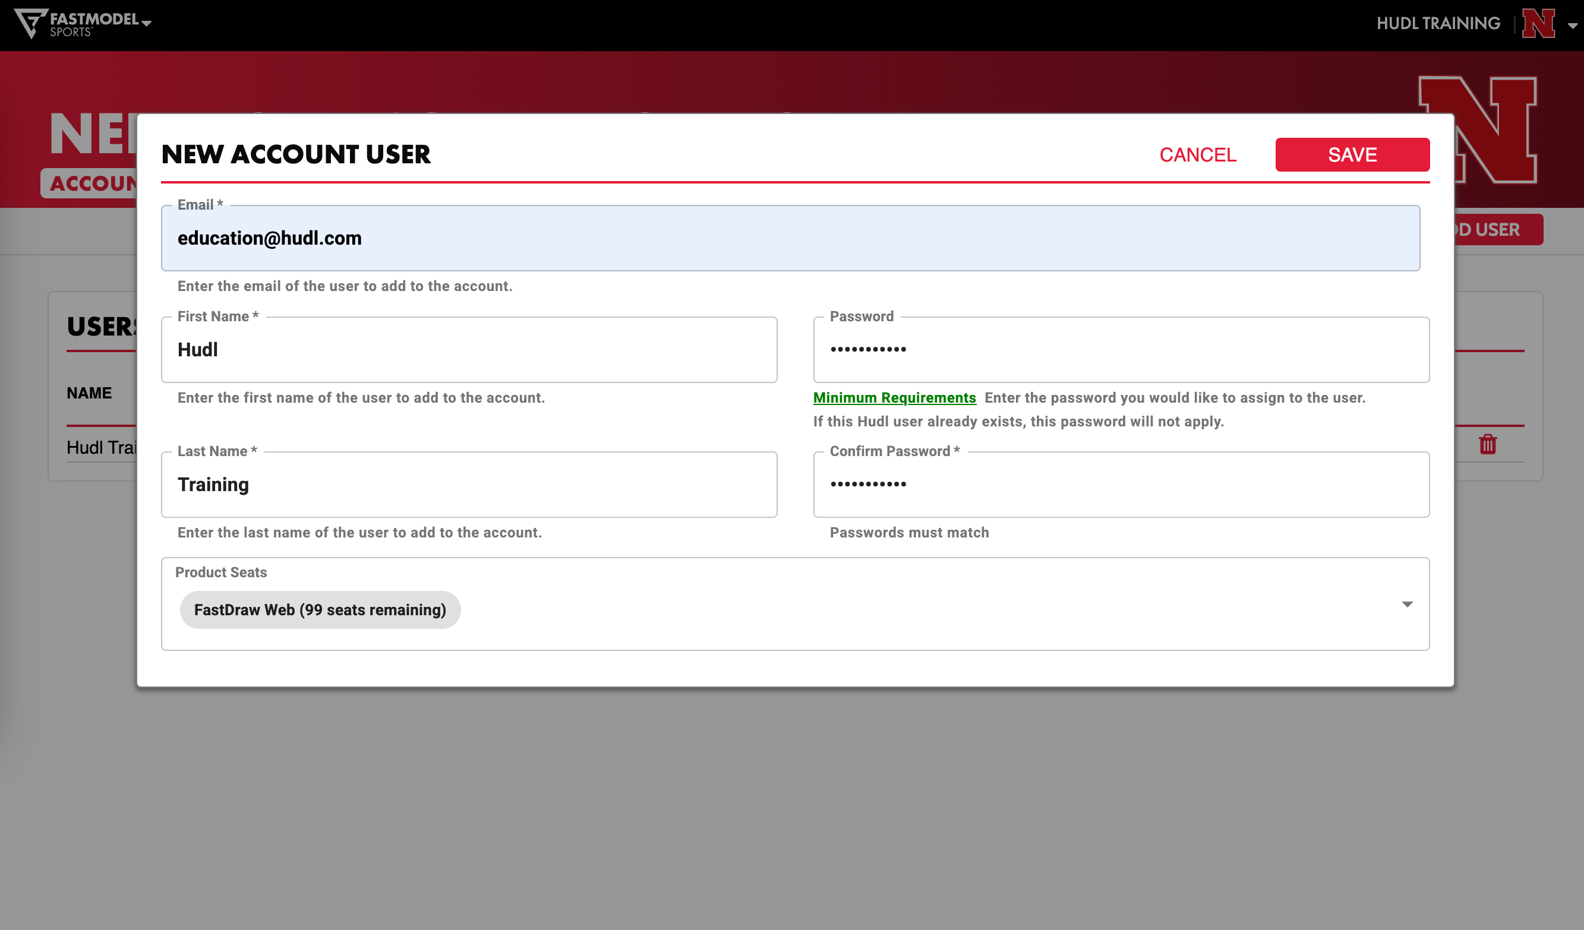The image size is (1584, 930).
Task: Expand the Product Seats dropdown arrow
Action: pyautogui.click(x=1408, y=605)
